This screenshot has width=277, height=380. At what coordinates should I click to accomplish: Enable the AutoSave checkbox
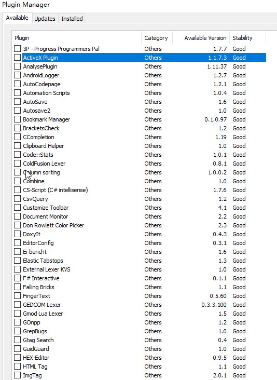pos(17,102)
